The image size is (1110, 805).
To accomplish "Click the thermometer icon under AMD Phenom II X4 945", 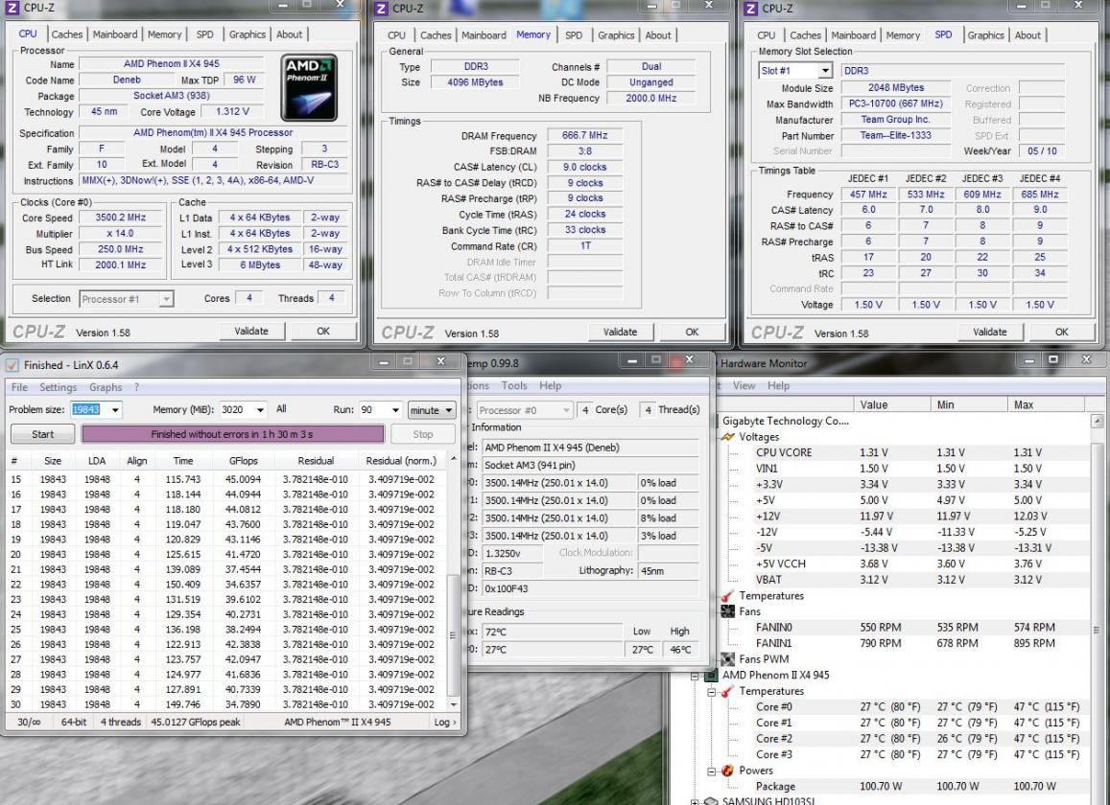I will pos(728,691).
